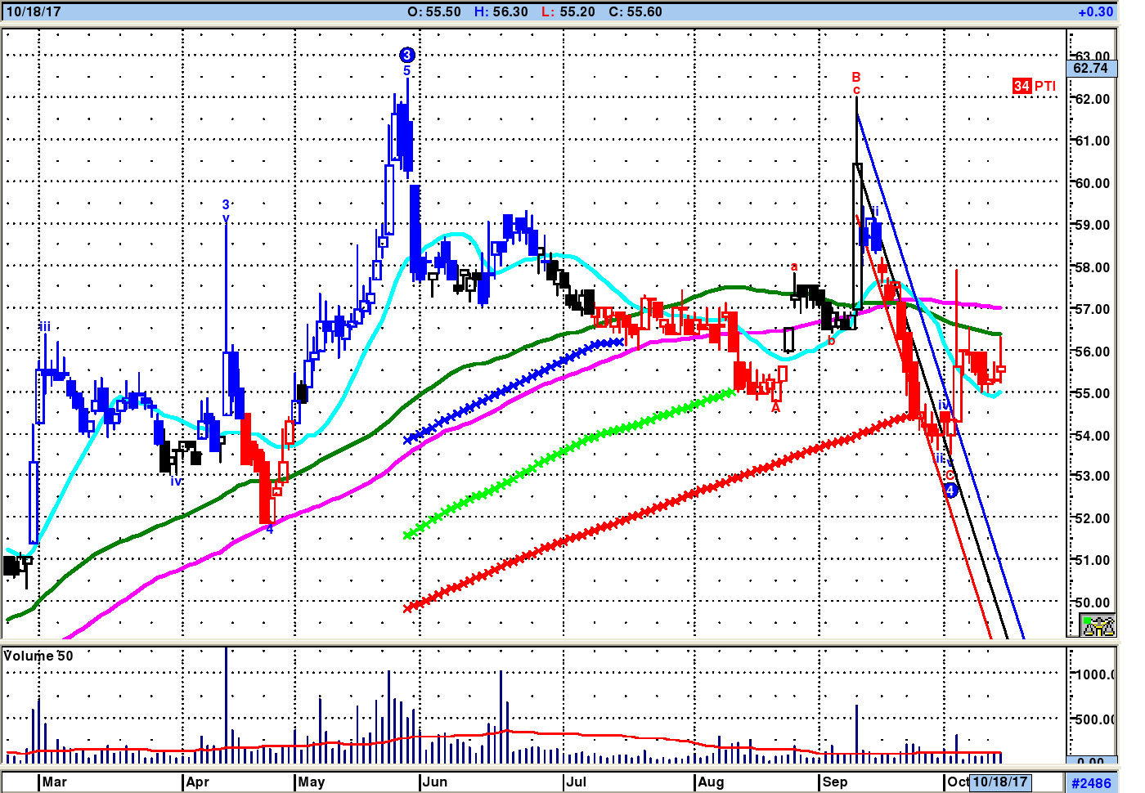Click the 57.00 price axis label
Image resolution: width=1145 pixels, height=793 pixels.
coord(1093,309)
